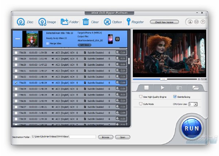This screenshot has height=156, width=219.
Task: Open the subtitle selector for Title28
Action: (109, 53)
